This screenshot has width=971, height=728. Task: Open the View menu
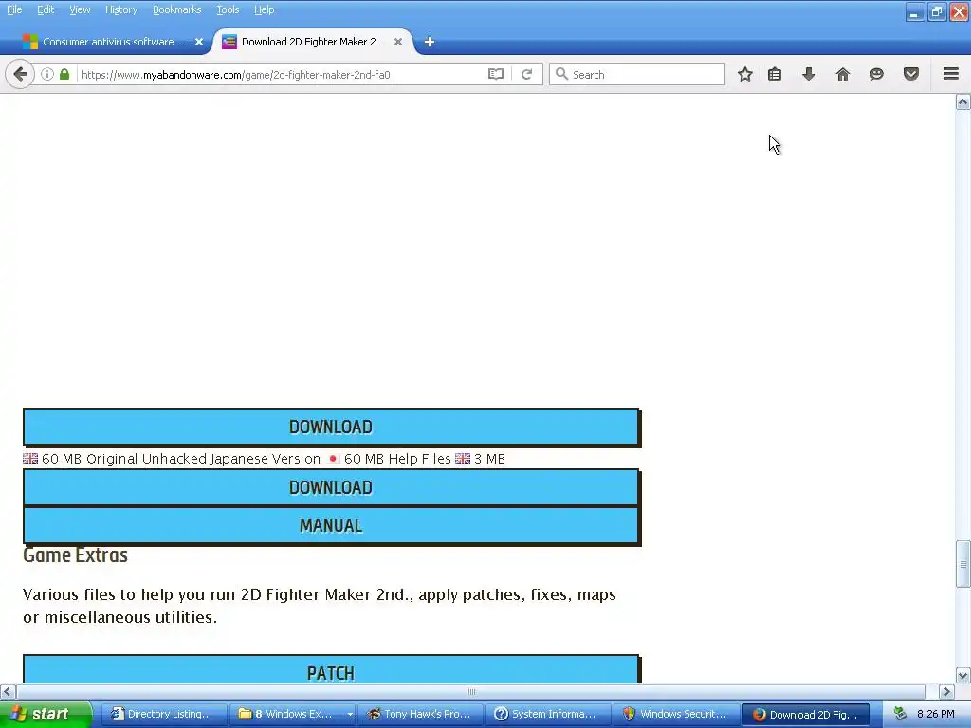[x=80, y=9]
